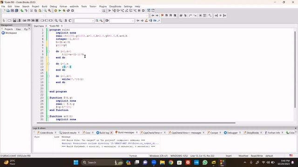Run the program with the green arrow

60,11
